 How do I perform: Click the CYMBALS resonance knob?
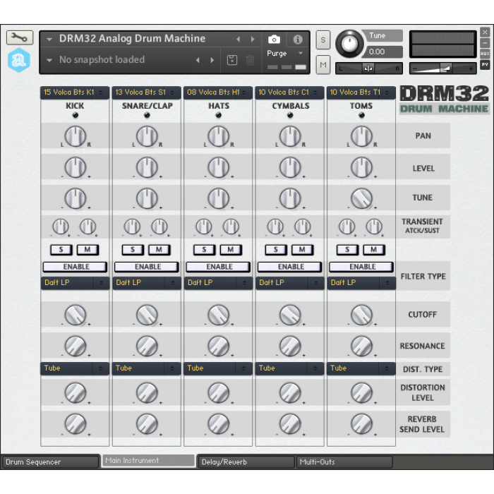click(x=290, y=346)
